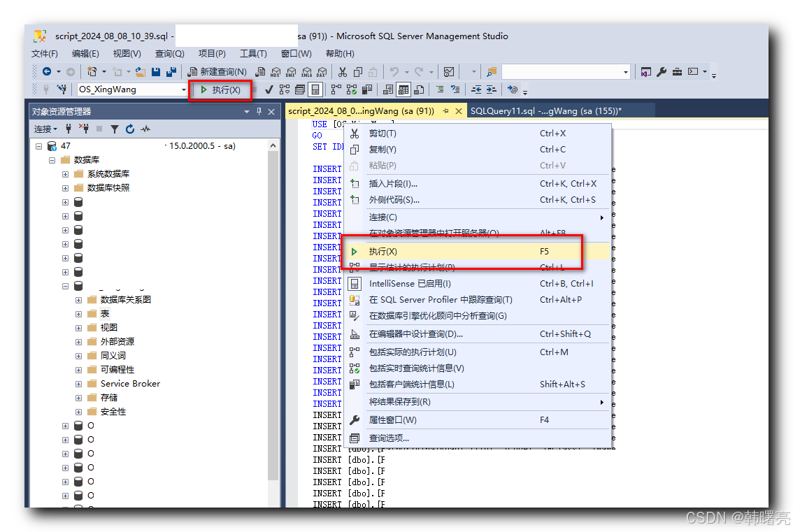Click the Activity Monitor toolbar icon

tap(448, 72)
